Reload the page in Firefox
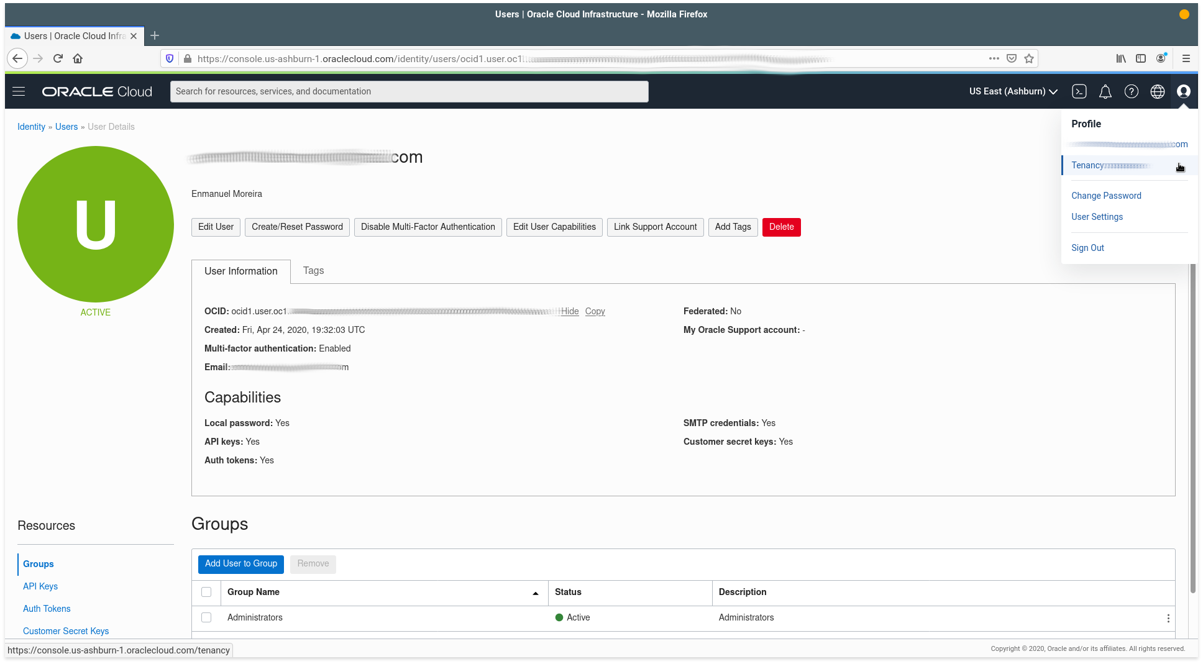Viewport: 1203px width, 664px height. [x=58, y=58]
